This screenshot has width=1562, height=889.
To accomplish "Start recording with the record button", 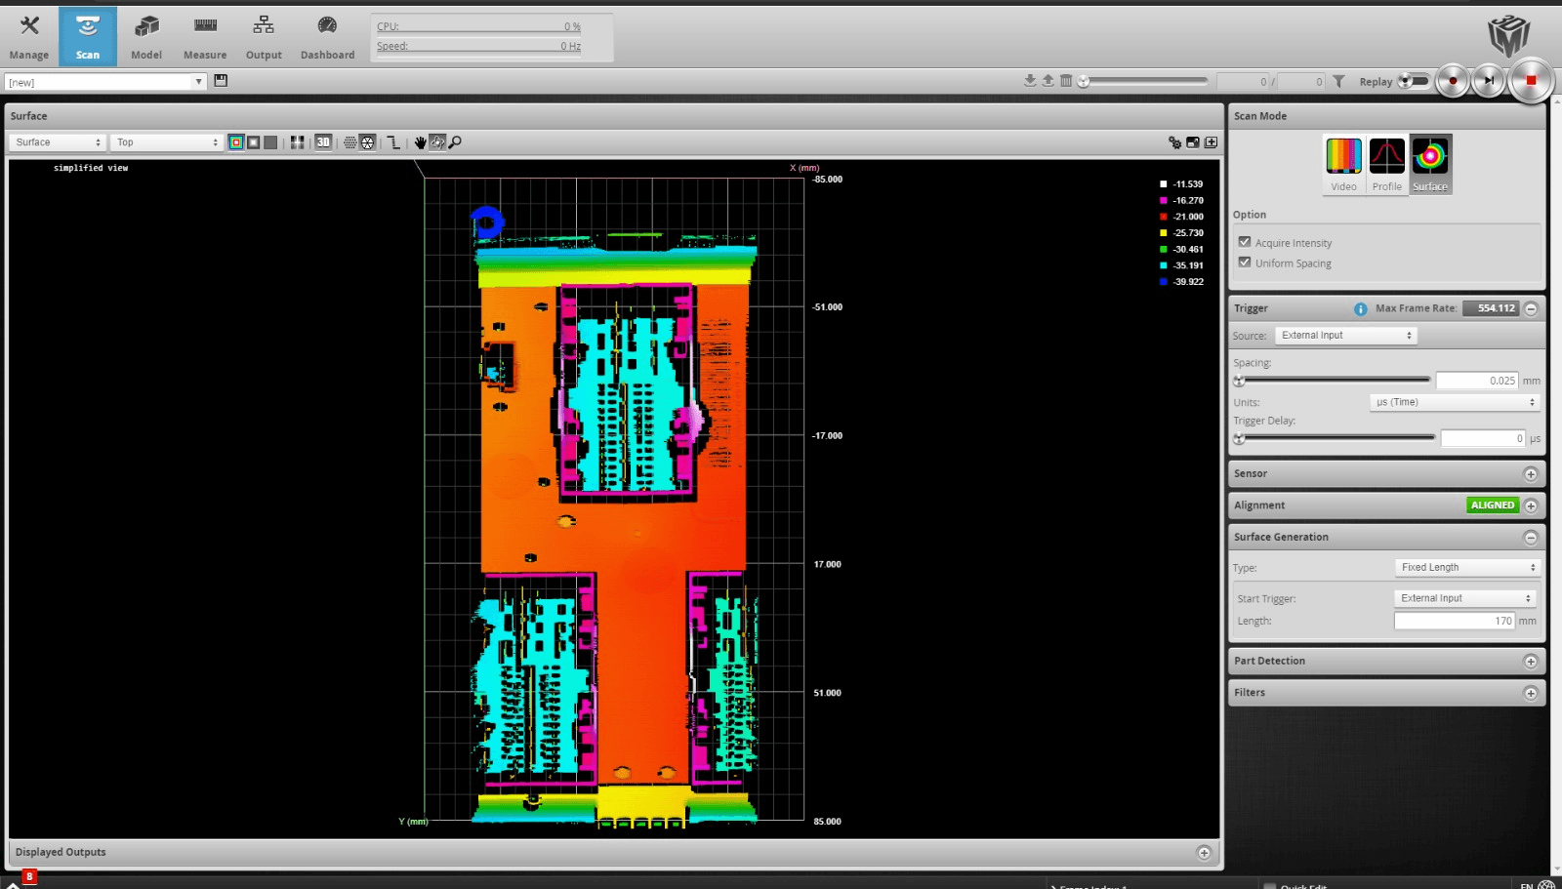I will click(1453, 81).
